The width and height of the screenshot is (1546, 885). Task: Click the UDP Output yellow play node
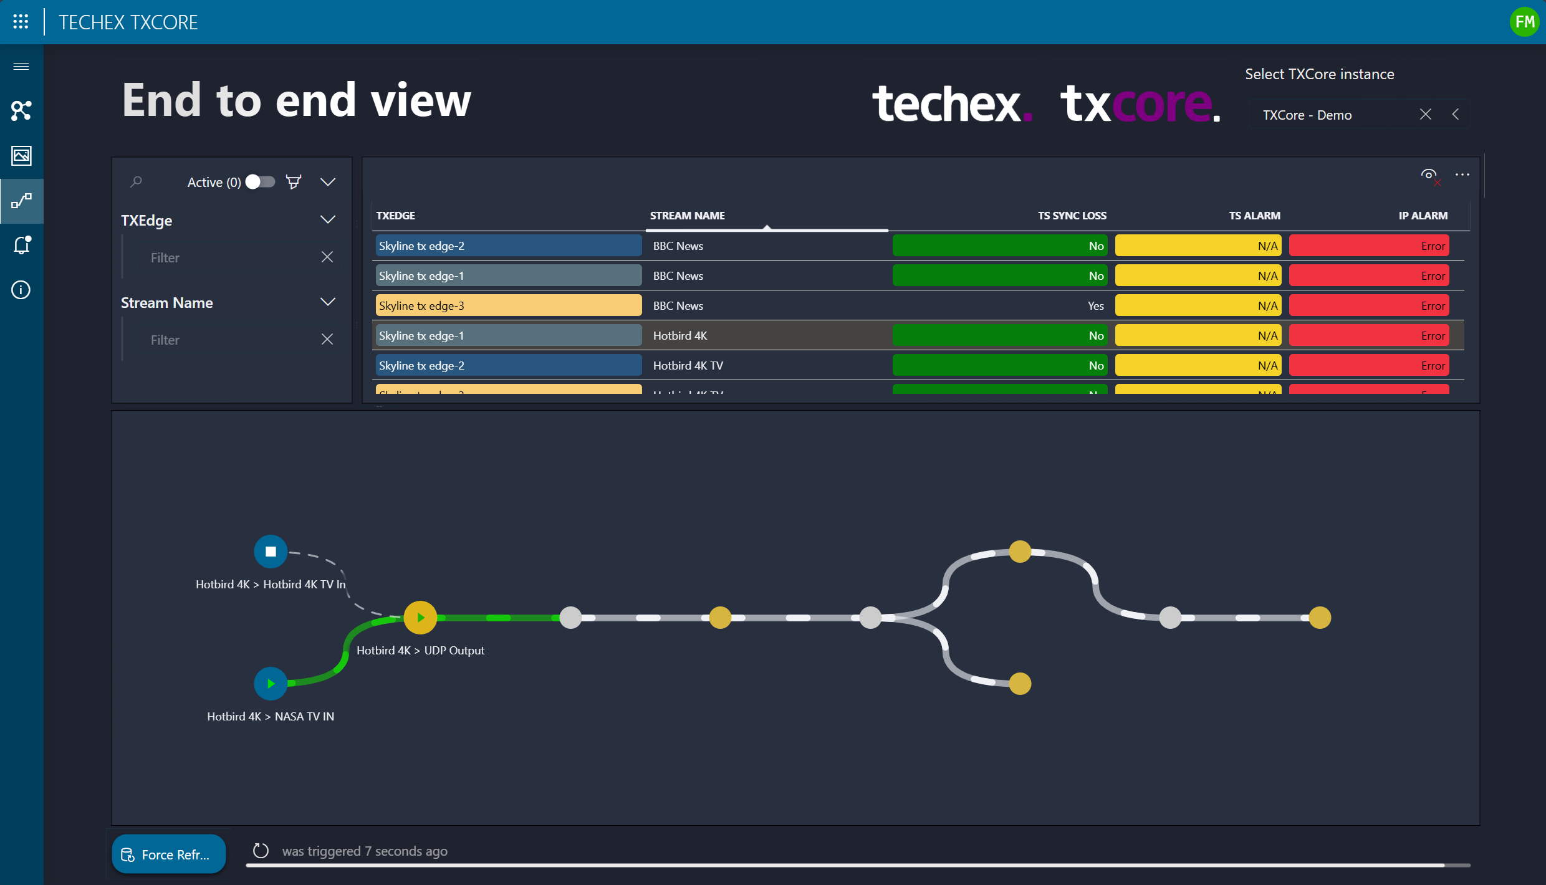click(420, 617)
